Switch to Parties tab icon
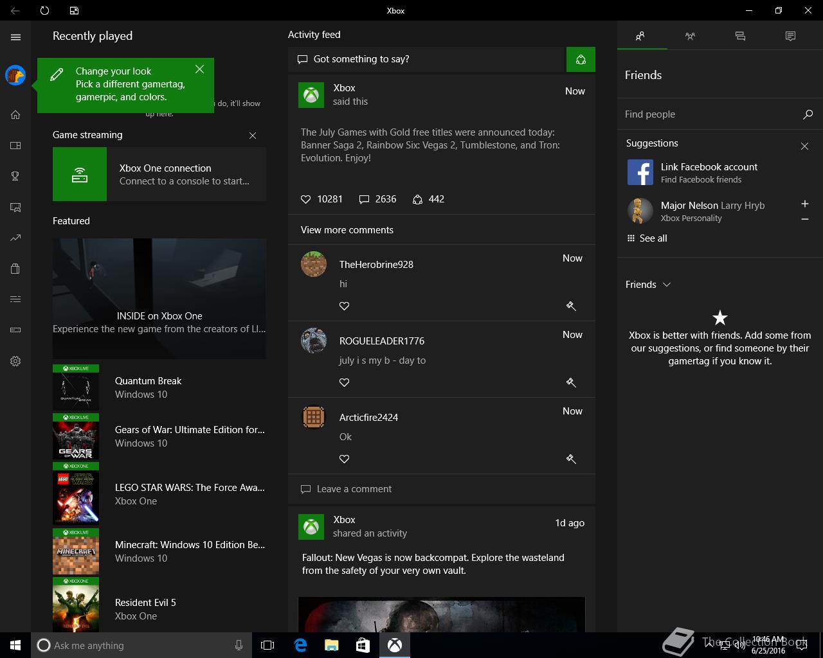Viewport: 823px width, 658px height. (690, 36)
